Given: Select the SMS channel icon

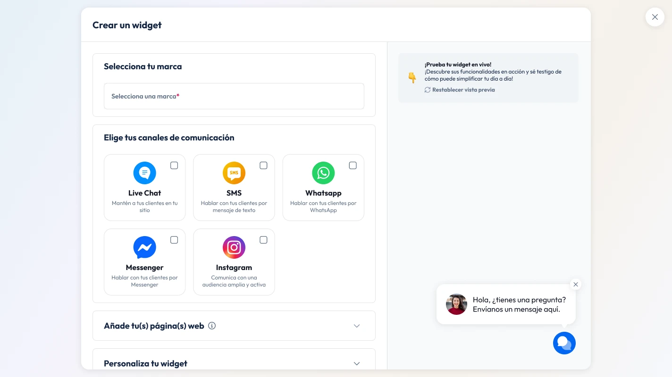Looking at the screenshot, I should click(x=234, y=173).
